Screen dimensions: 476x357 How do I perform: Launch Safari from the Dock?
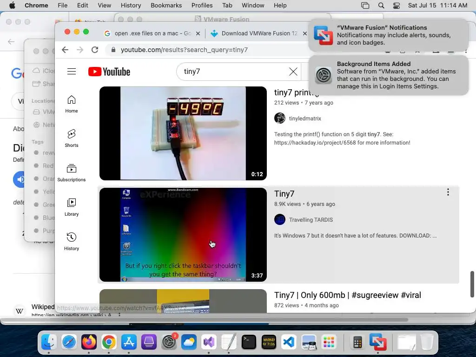point(69,342)
